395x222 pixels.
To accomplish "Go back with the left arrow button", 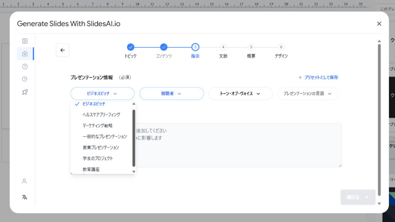I will click(62, 50).
